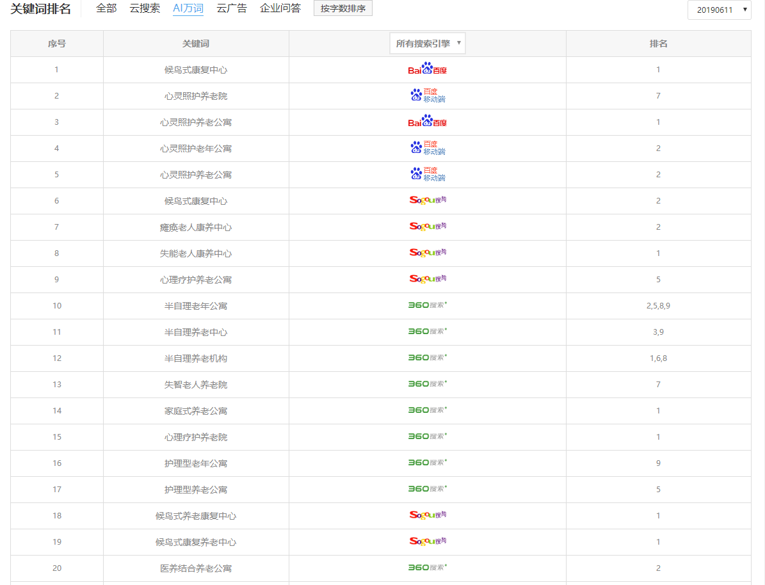Select keyword 家庭式养老公寓
The image size is (765, 585).
coord(196,412)
